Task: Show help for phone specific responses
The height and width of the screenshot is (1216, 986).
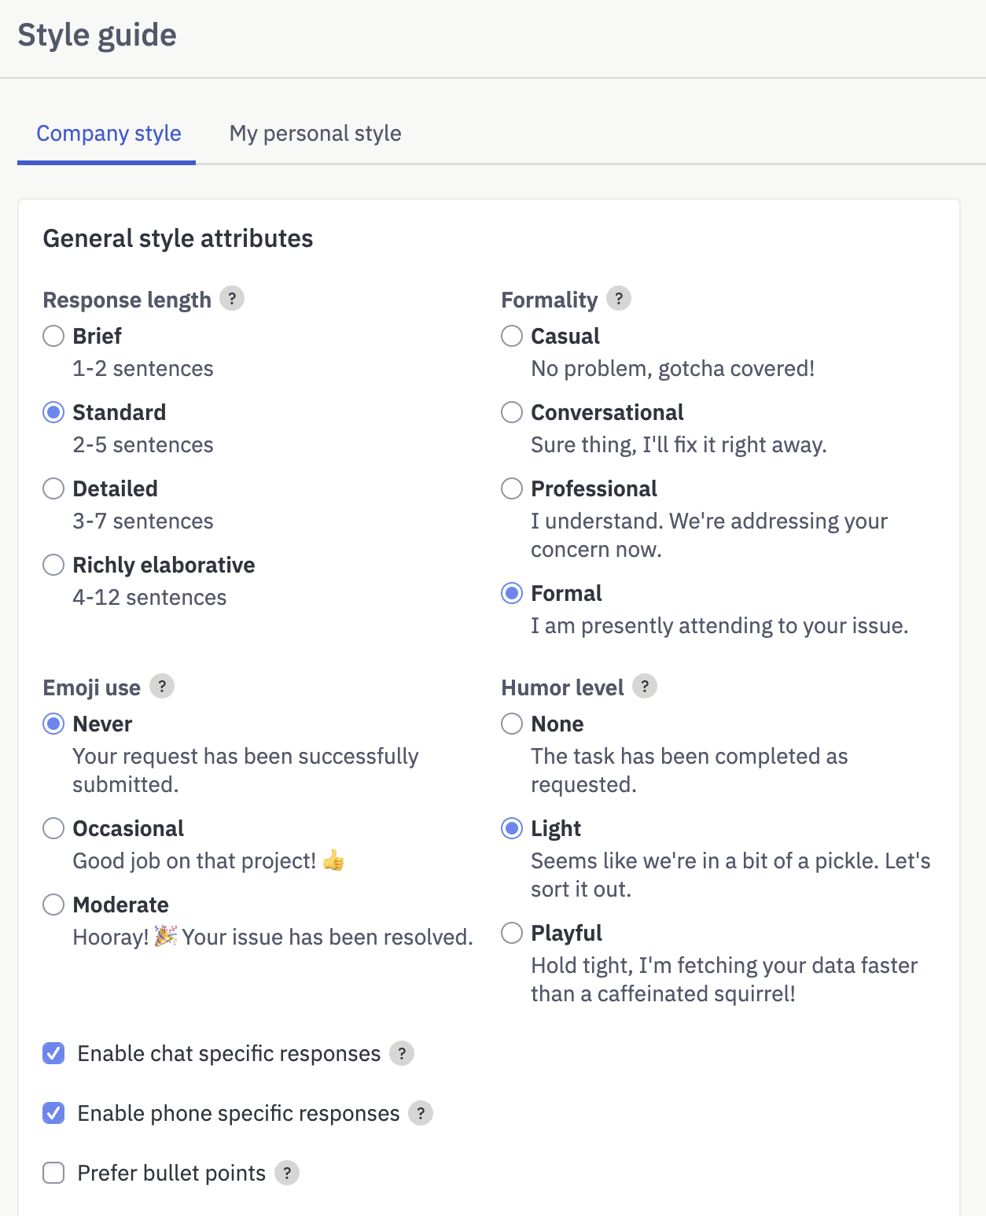Action: click(x=421, y=1113)
